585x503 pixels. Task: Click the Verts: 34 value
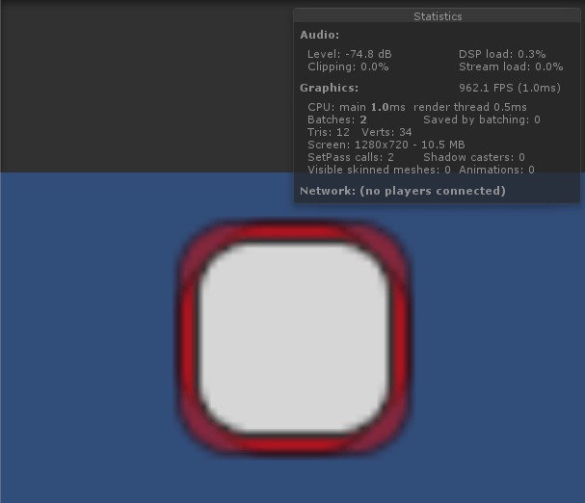point(386,132)
